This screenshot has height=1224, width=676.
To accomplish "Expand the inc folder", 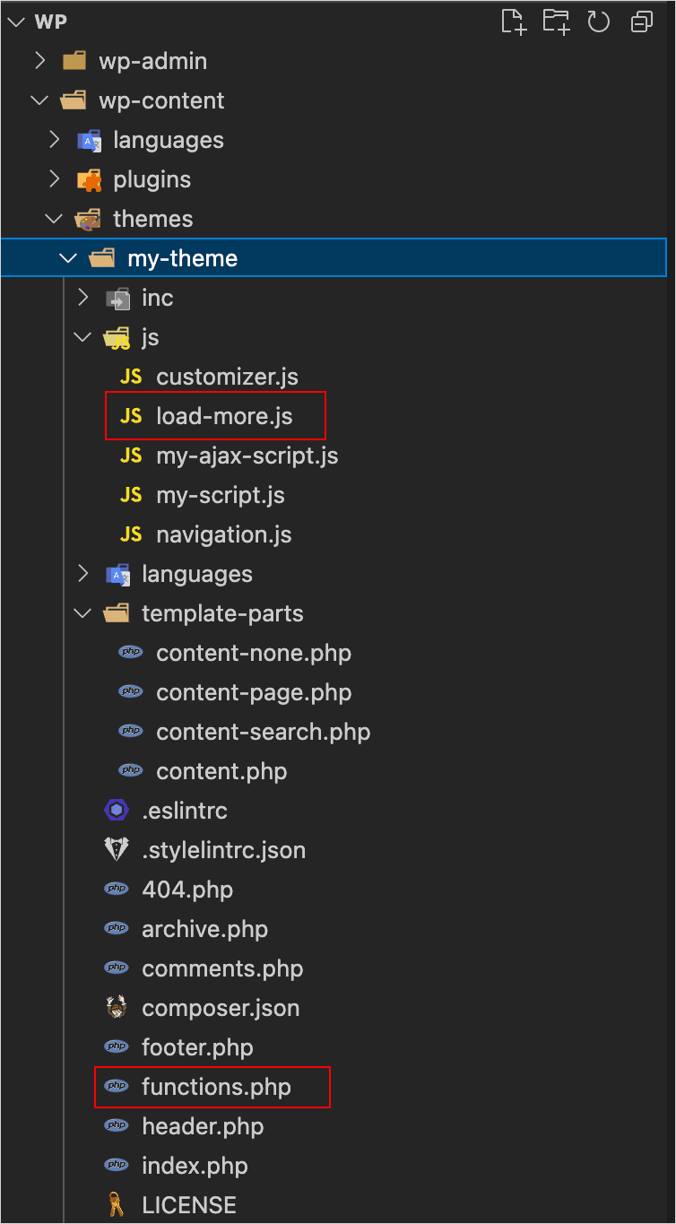I will click(82, 298).
